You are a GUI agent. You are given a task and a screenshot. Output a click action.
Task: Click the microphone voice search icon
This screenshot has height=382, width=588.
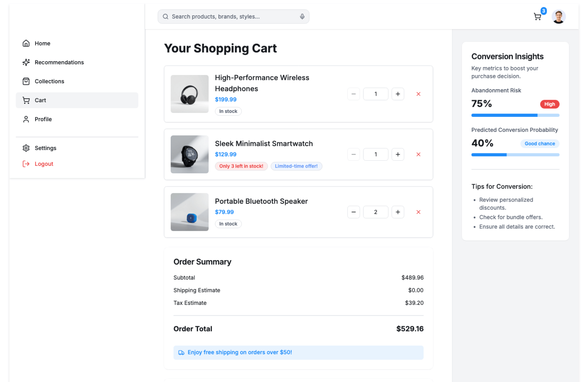tap(302, 17)
